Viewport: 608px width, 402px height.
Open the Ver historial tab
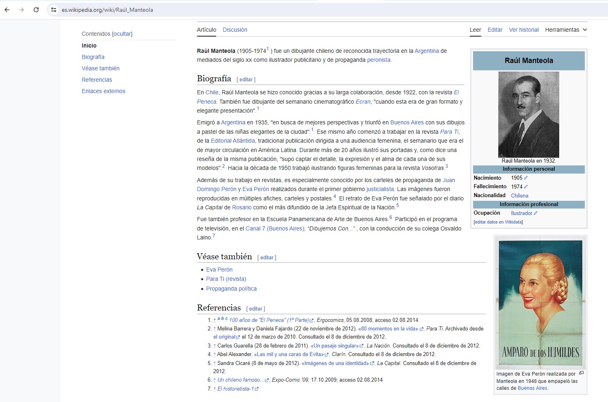tap(524, 30)
